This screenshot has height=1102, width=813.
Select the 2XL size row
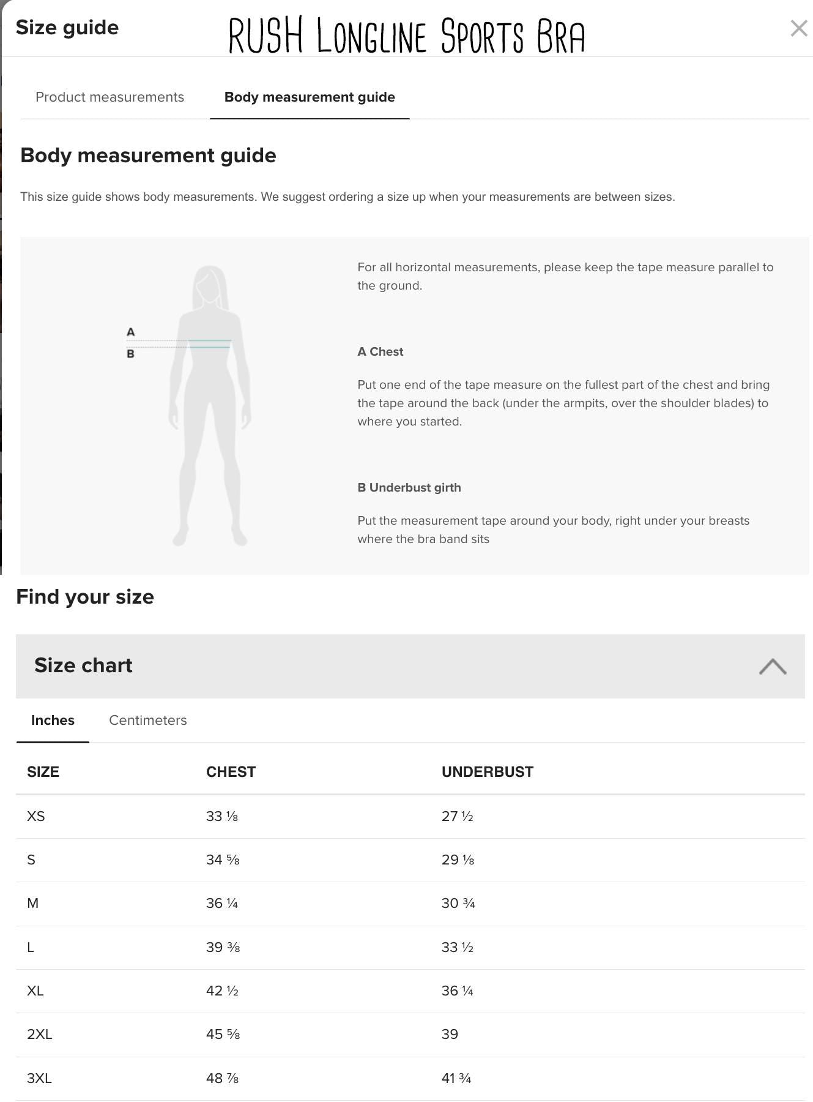[40, 1035]
